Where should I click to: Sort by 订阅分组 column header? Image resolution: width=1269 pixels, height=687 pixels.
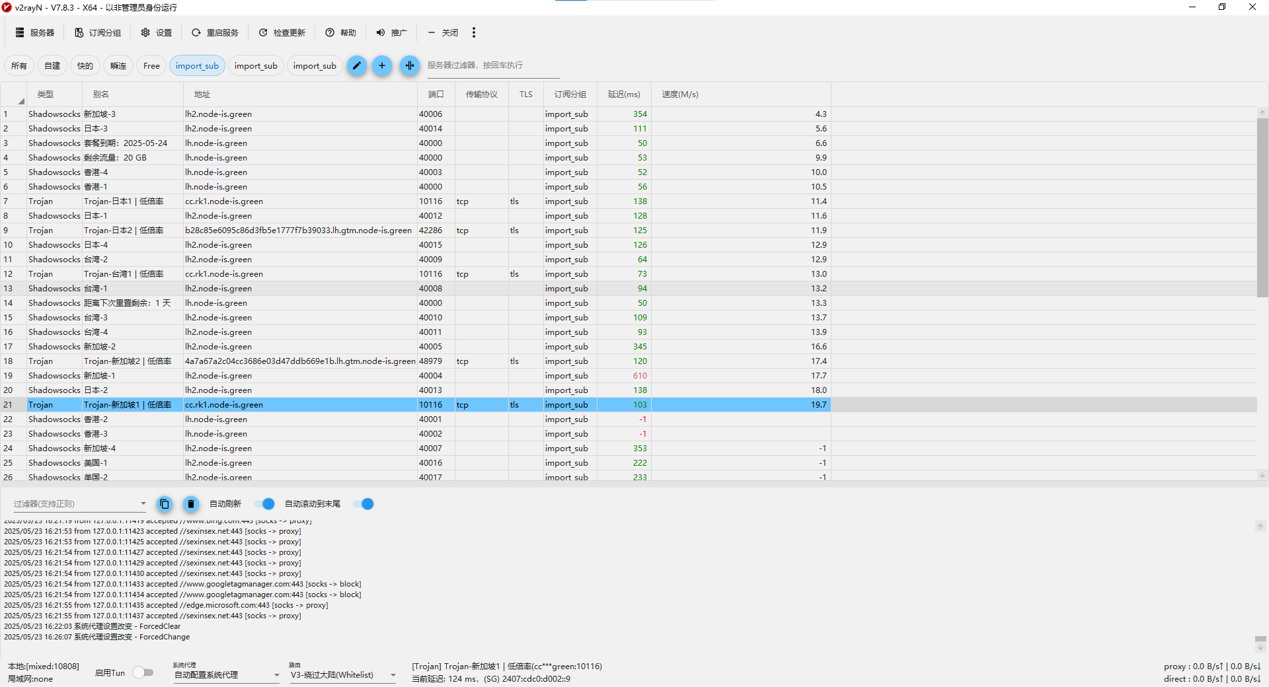click(x=570, y=94)
